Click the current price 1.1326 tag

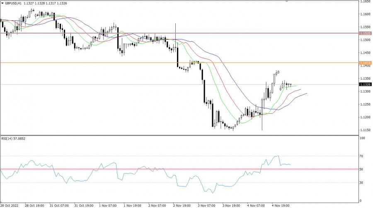tap(365, 84)
